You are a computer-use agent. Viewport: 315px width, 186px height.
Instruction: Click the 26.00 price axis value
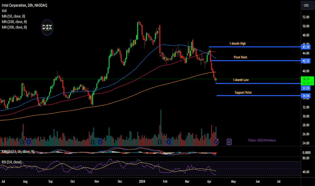click(x=306, y=134)
